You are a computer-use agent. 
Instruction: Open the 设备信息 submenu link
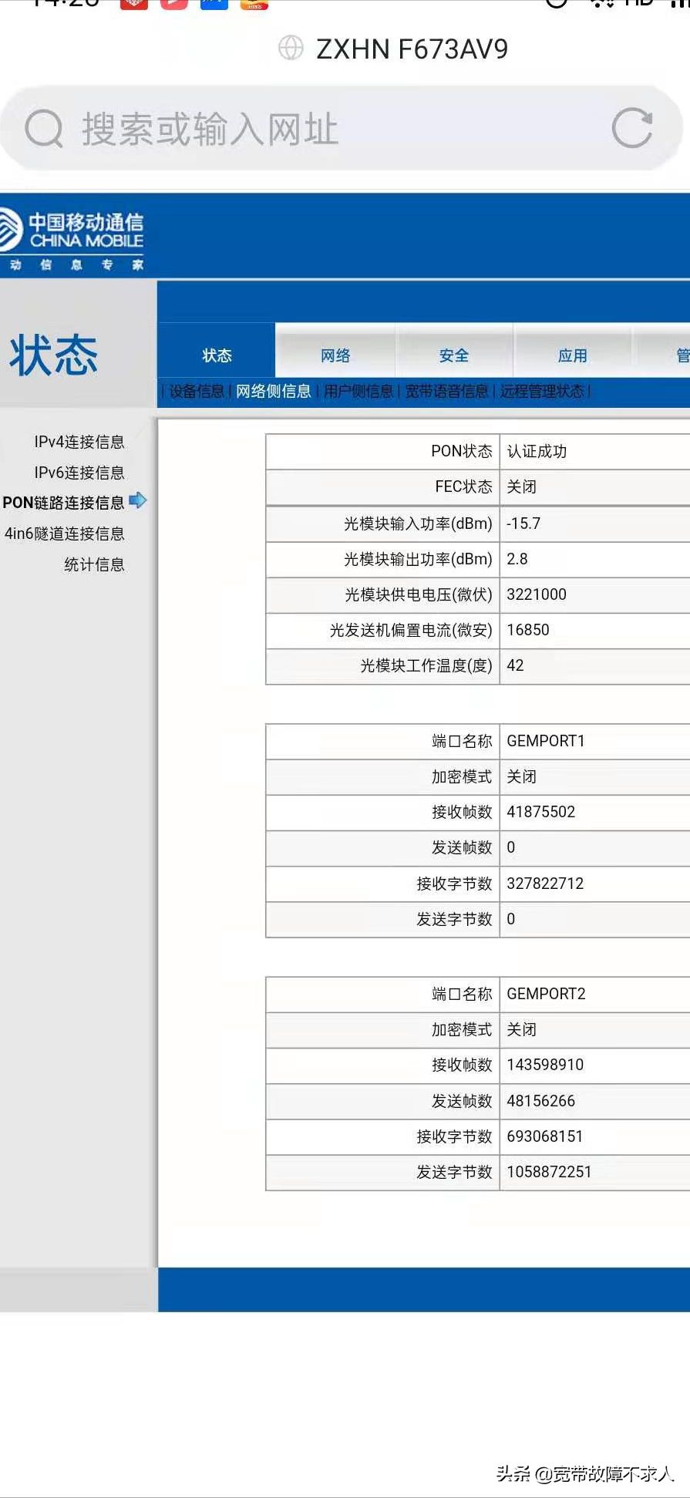197,392
